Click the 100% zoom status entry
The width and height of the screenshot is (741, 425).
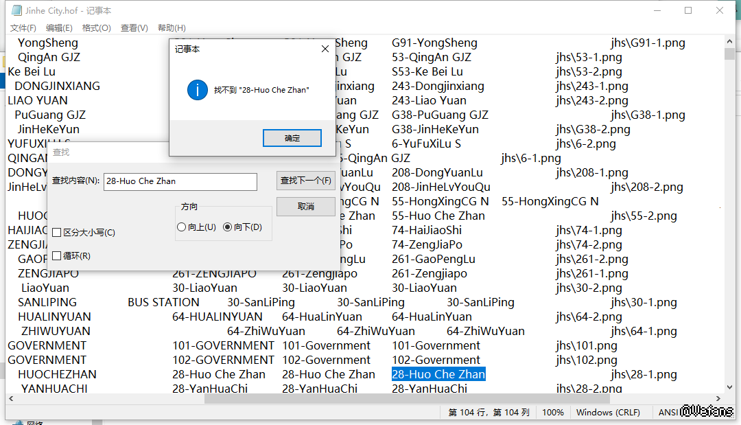[x=553, y=412]
